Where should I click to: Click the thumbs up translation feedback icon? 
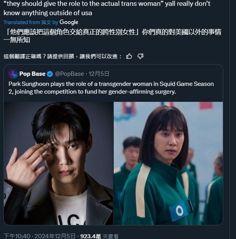tap(129, 56)
